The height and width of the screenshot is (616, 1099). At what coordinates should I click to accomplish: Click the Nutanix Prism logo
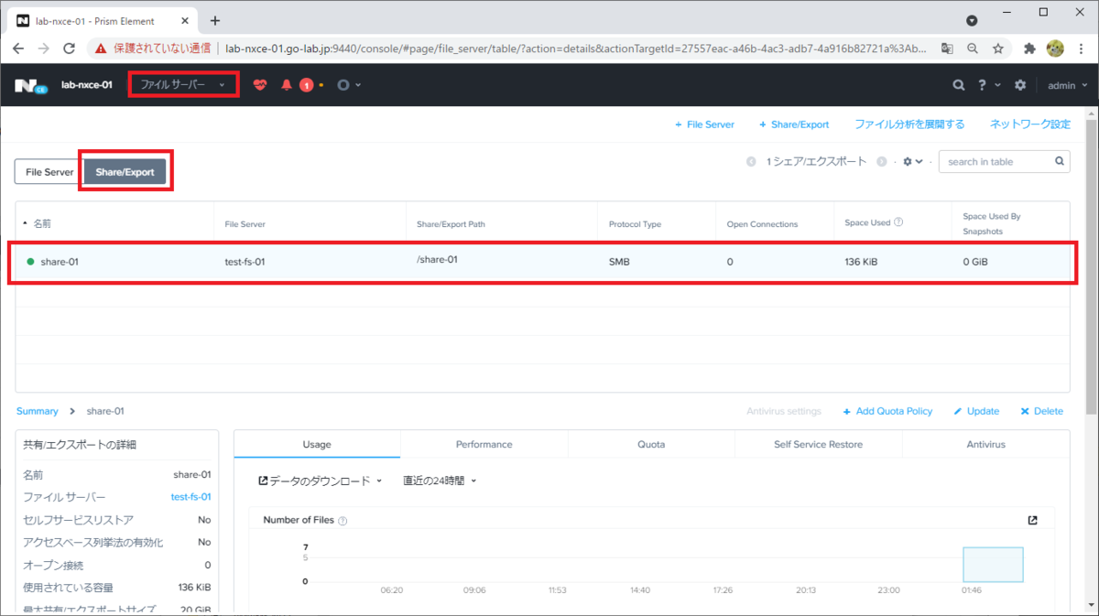[31, 85]
